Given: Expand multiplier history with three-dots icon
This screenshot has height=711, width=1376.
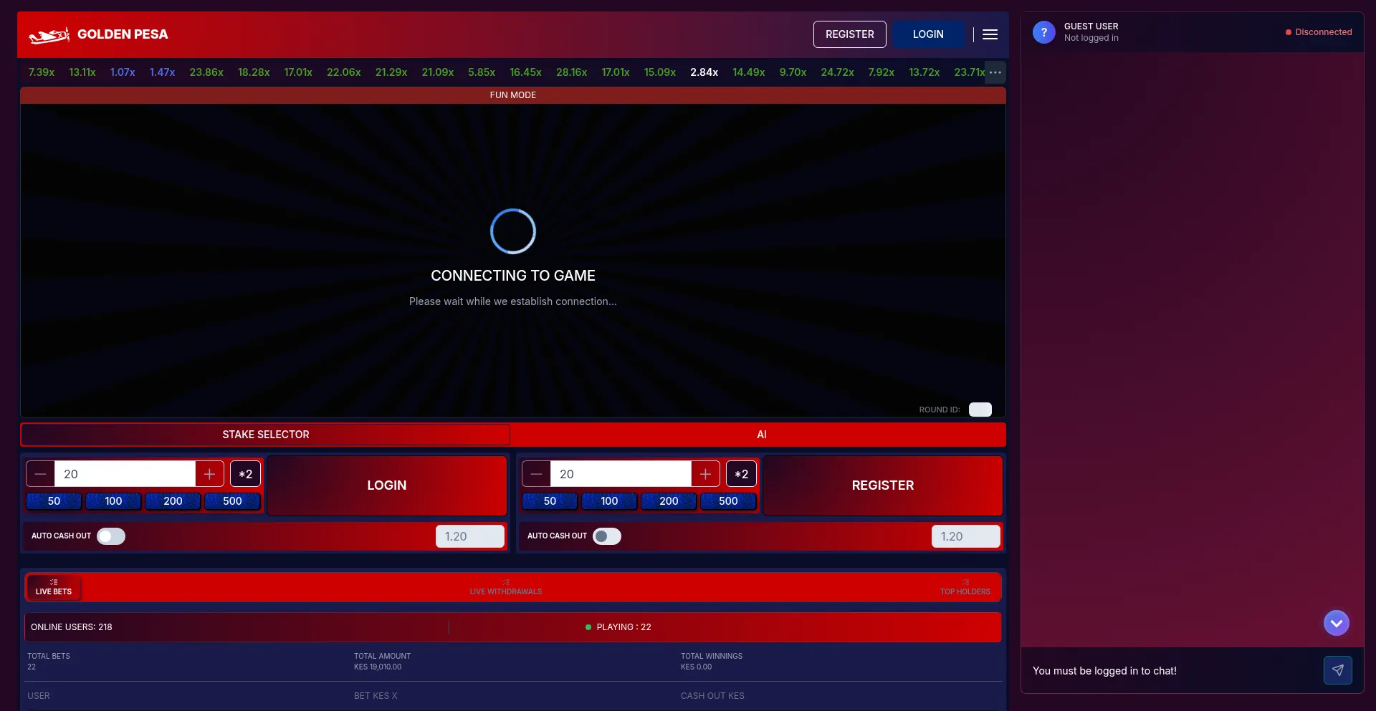Looking at the screenshot, I should click(x=995, y=72).
